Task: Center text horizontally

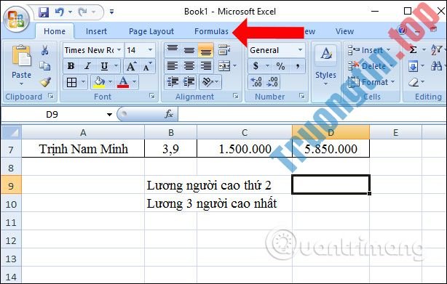Action: pyautogui.click(x=189, y=66)
